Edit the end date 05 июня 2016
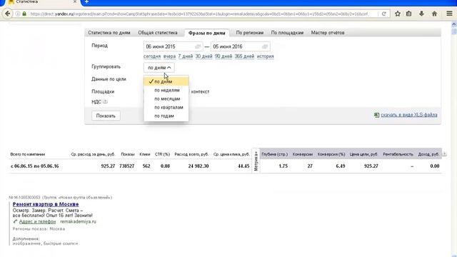This screenshot has height=257, width=457. [x=240, y=46]
